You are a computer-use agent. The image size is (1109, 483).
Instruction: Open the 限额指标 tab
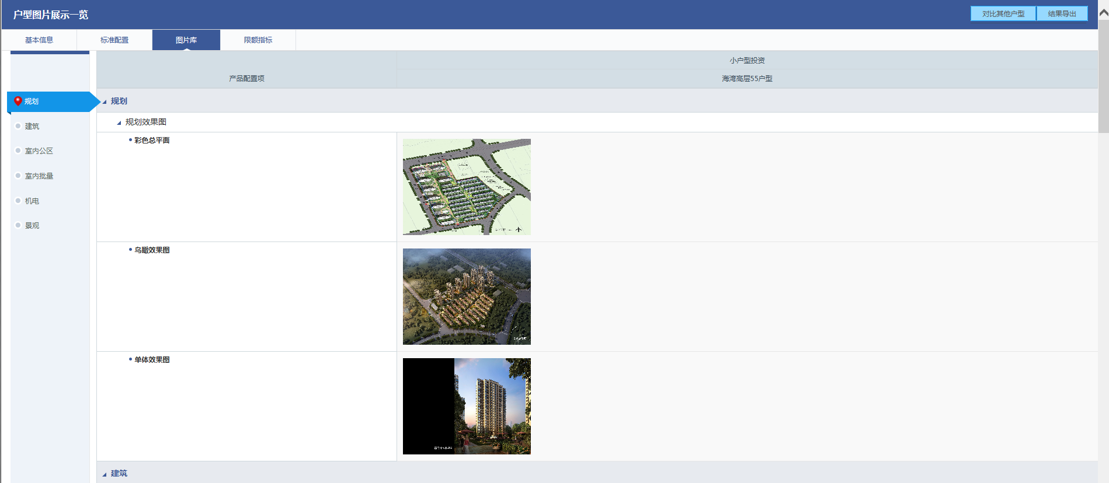tap(258, 40)
